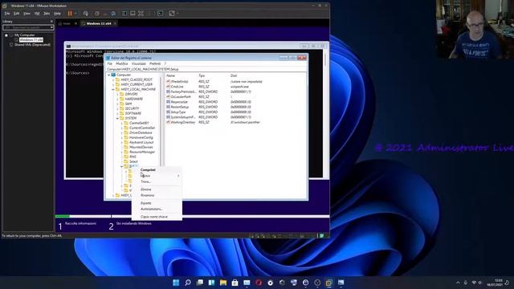
Task: Choose Trova... in the context menu
Action: point(157,181)
